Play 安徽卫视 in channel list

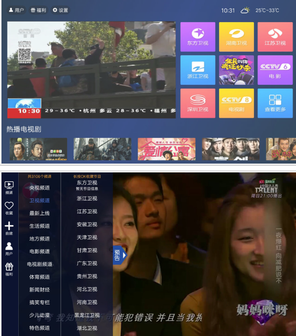(87, 224)
